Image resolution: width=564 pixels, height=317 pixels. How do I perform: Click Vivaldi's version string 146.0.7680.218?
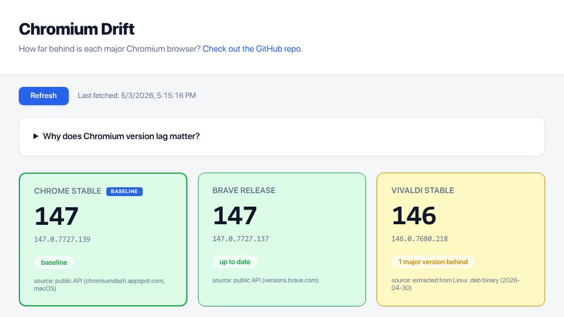click(x=419, y=239)
